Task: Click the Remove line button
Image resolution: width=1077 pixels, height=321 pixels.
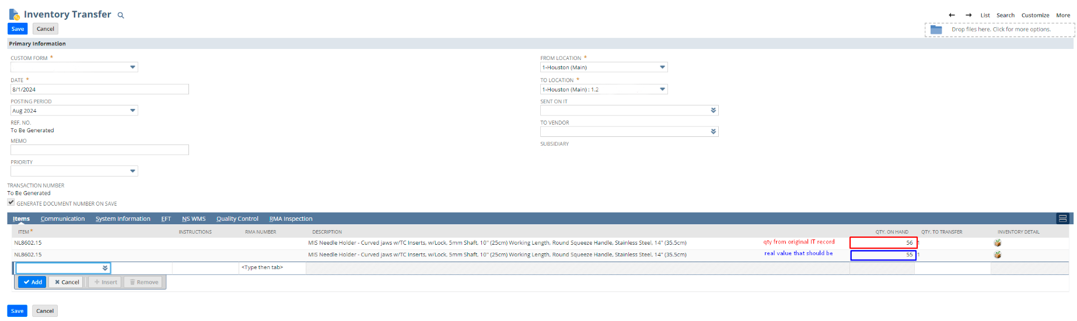Action: point(144,282)
